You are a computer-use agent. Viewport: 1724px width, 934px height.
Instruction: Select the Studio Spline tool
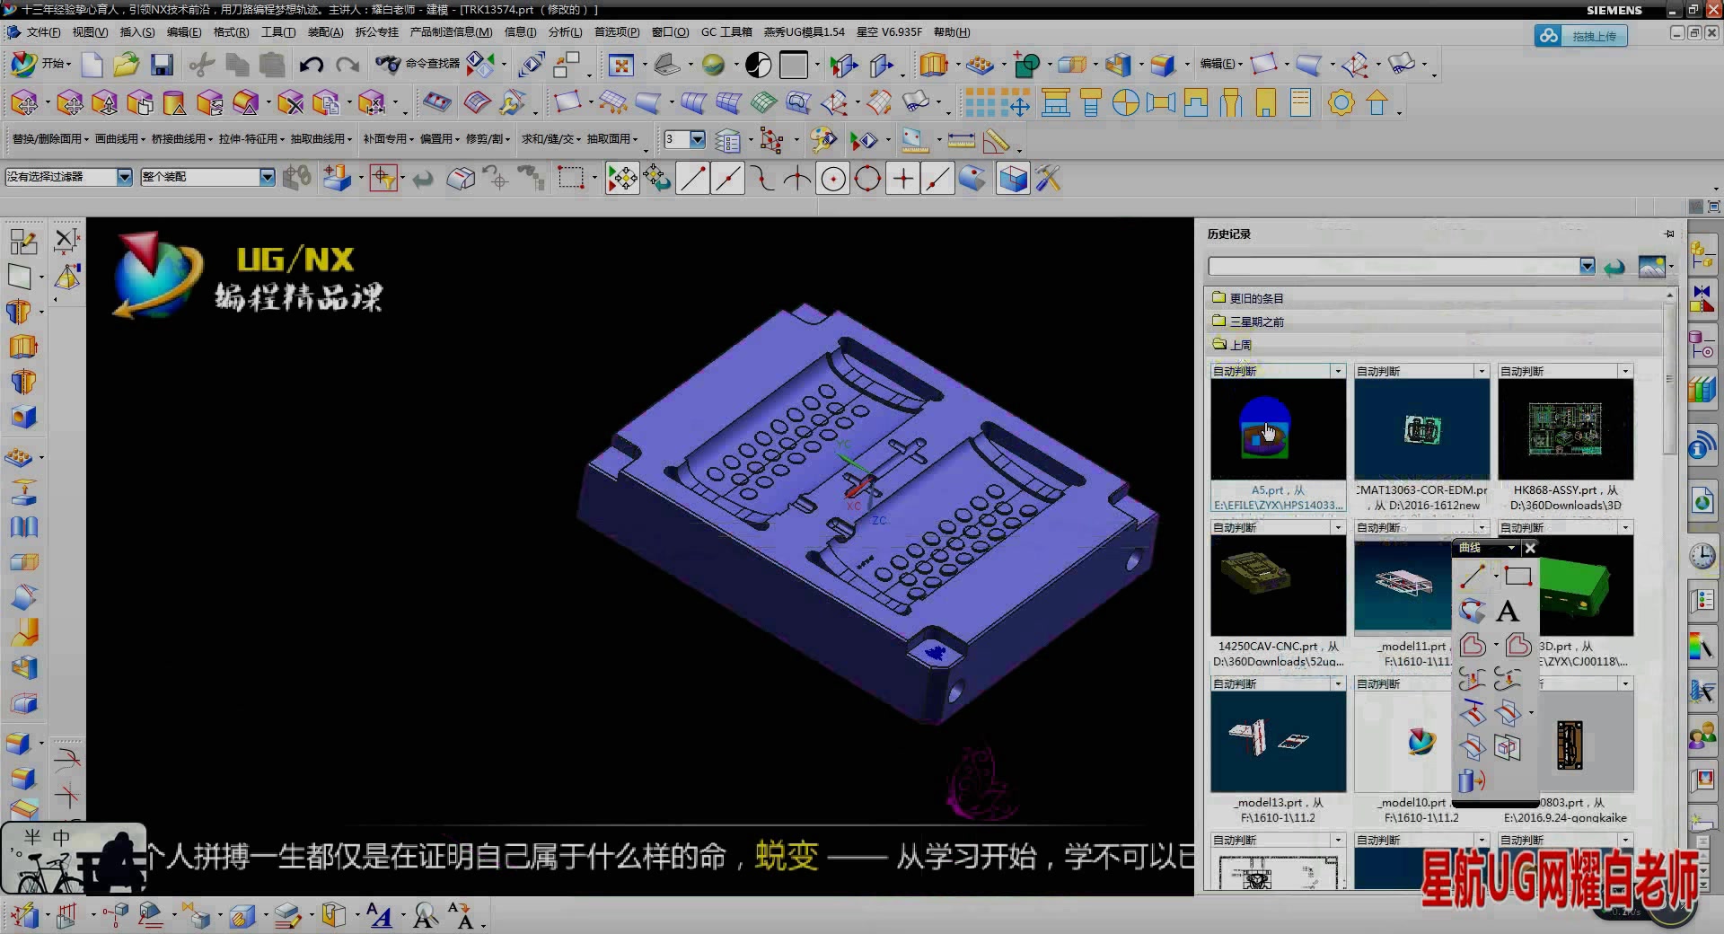[1472, 611]
